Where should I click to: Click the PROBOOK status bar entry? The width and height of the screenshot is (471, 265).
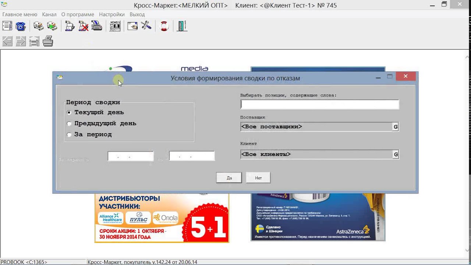(x=24, y=262)
